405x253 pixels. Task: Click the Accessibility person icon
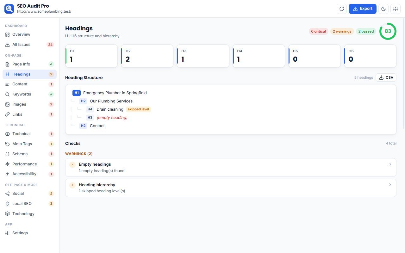tap(7, 174)
